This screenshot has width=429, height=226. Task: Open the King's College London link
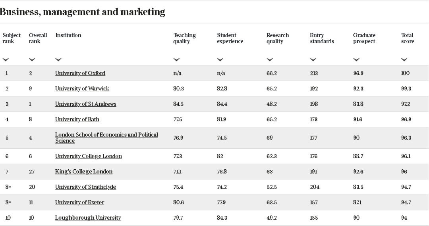83,172
